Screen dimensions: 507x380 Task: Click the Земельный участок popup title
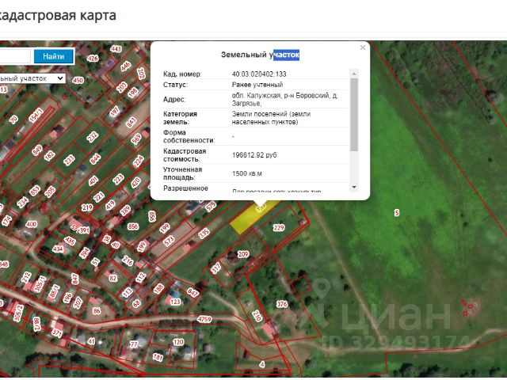point(260,55)
